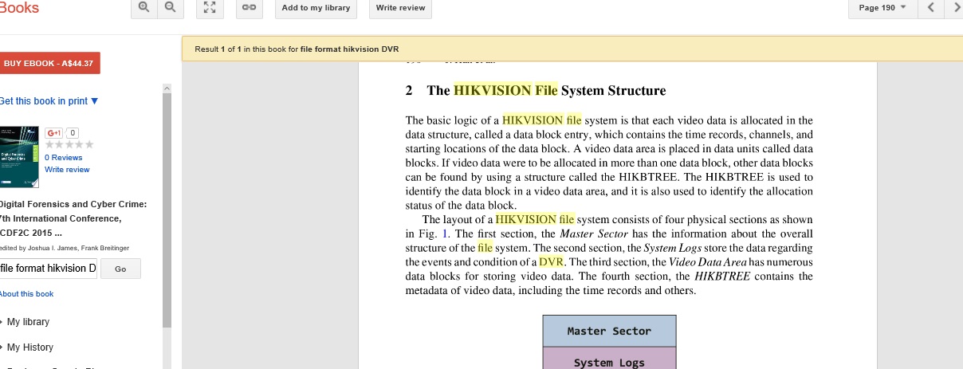963x369 pixels.
Task: Click Write review link under cover
Action: (x=67, y=170)
